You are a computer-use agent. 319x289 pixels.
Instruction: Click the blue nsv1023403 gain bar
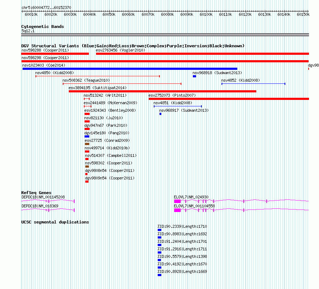[x=130, y=69]
